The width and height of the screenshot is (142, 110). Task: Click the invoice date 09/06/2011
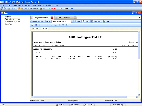pyautogui.click(x=57, y=59)
